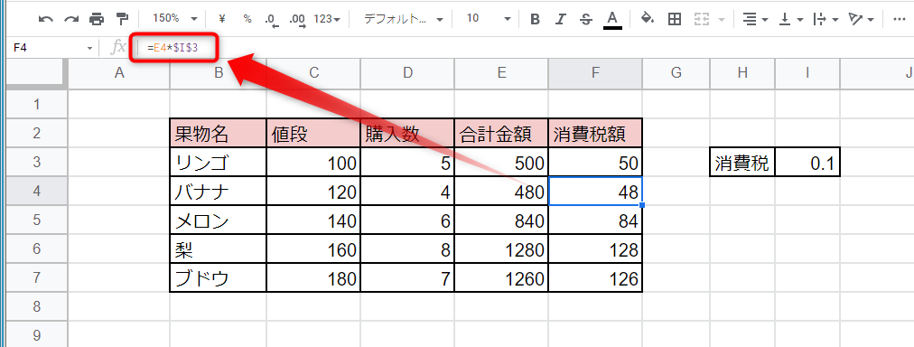The width and height of the screenshot is (914, 347).
Task: Select column D header
Action: coord(407,72)
